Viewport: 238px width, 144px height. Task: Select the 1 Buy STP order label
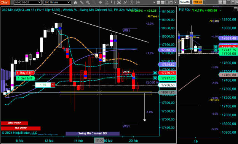click(x=25, y=73)
